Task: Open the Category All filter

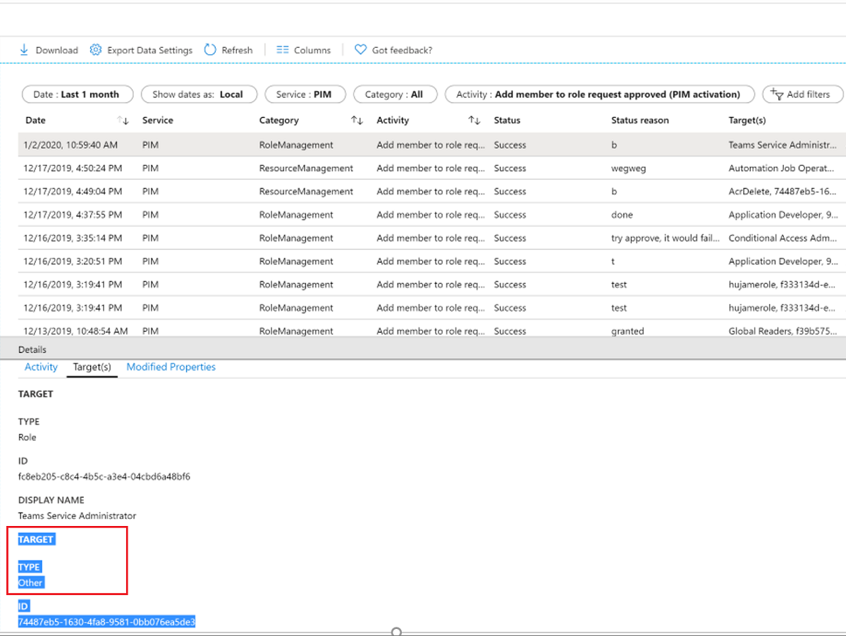Action: (x=395, y=94)
